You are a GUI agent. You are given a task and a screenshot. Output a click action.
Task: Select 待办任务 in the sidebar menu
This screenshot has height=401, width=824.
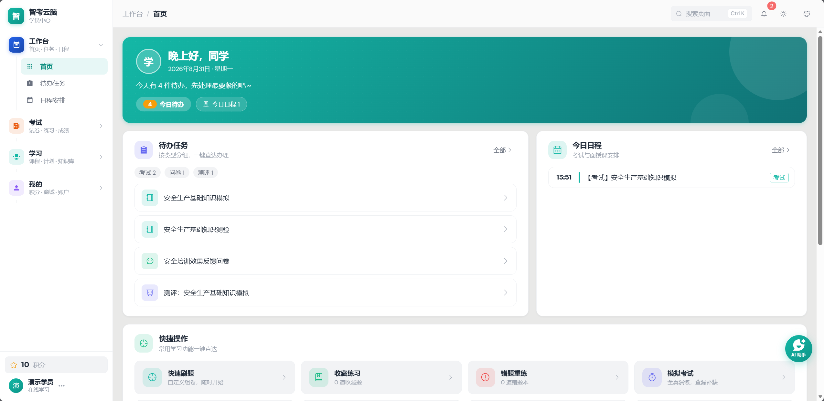click(64, 83)
